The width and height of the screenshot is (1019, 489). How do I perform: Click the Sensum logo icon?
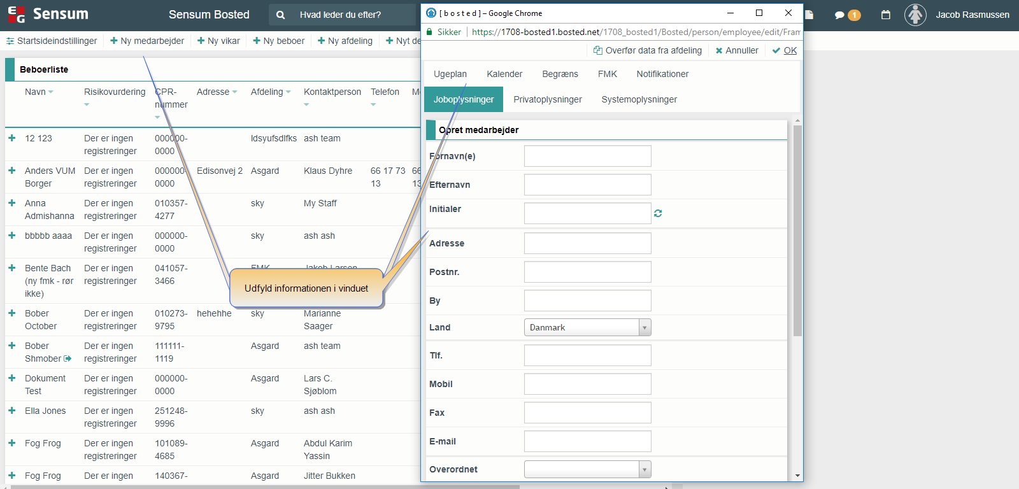[17, 14]
